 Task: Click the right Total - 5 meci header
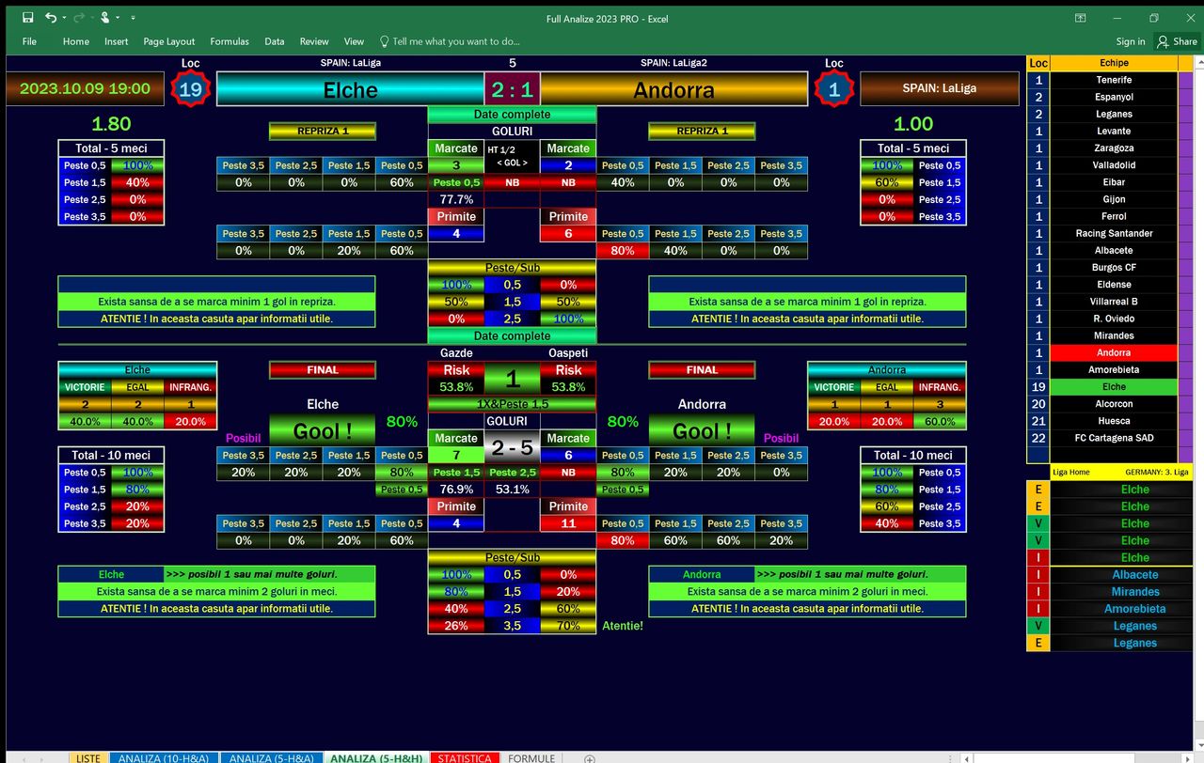[x=913, y=148]
